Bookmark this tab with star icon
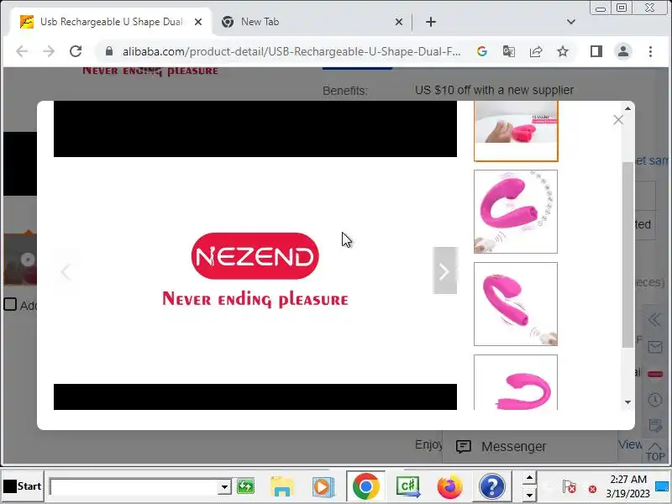672x504 pixels. pos(563,51)
